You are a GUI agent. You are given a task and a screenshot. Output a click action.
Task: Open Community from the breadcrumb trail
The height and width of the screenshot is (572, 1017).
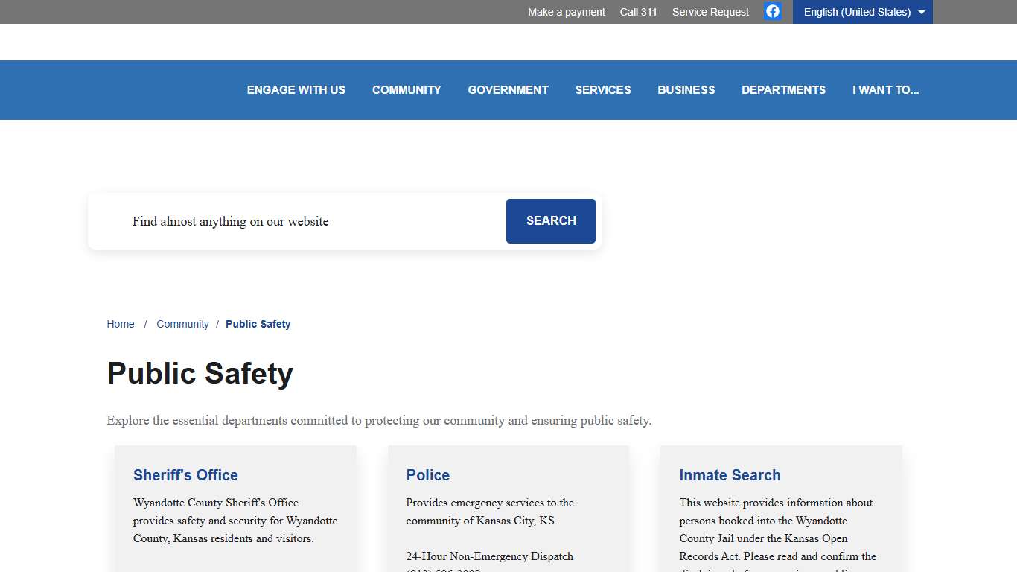click(182, 323)
